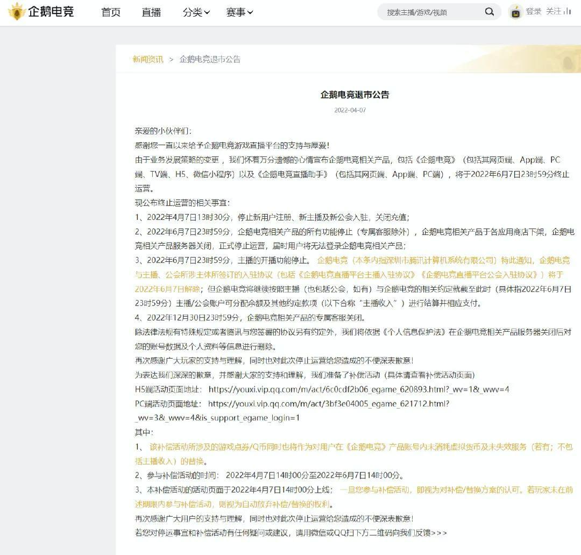
Task: Click the 关注 link in the top bar
Action: tap(556, 11)
